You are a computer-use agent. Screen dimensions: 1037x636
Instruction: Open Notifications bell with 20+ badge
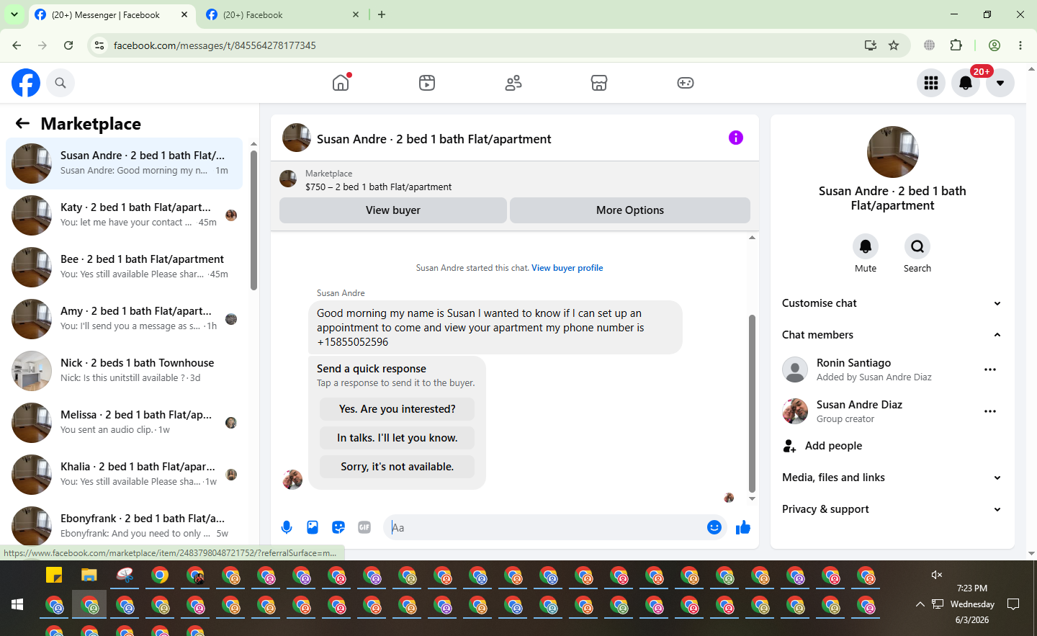pos(966,83)
